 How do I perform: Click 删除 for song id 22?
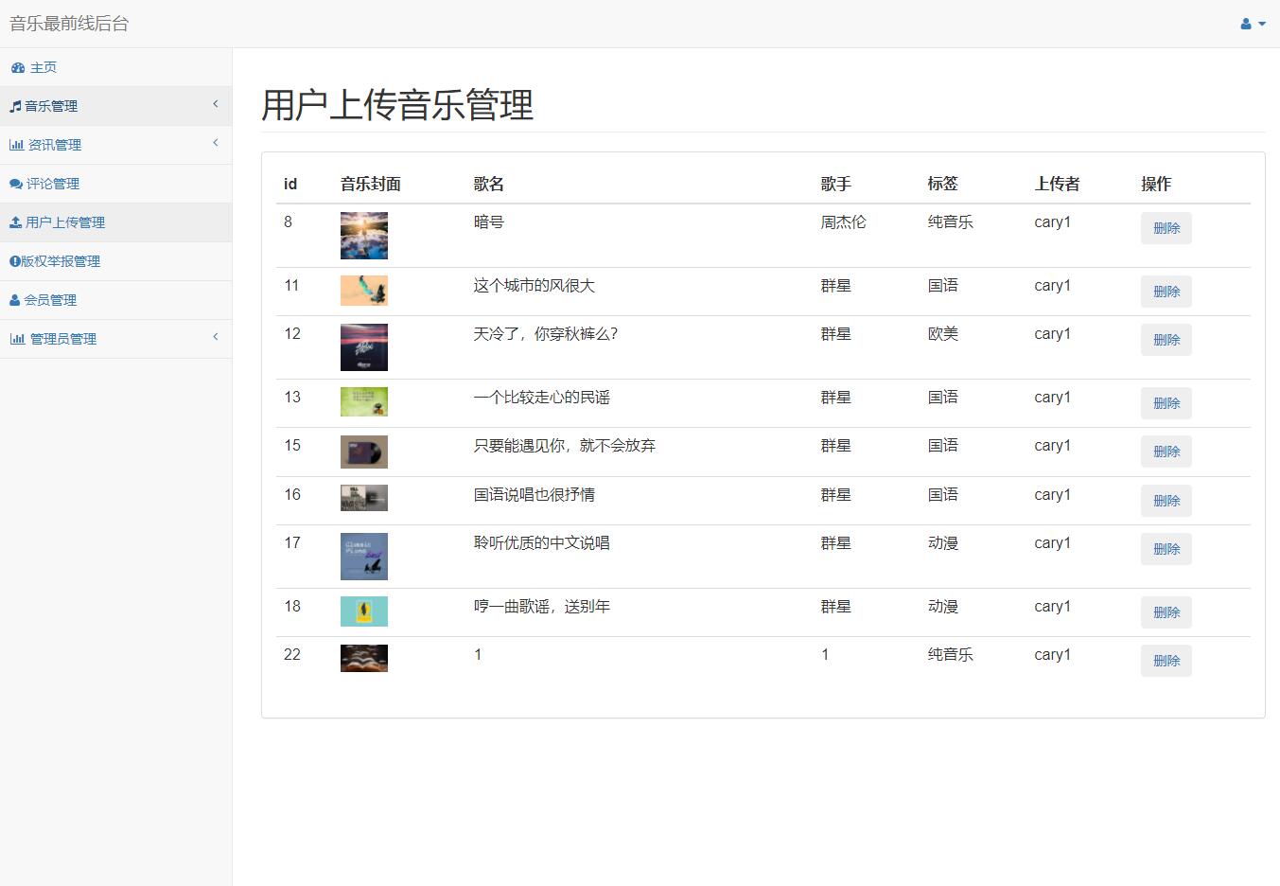point(1166,660)
